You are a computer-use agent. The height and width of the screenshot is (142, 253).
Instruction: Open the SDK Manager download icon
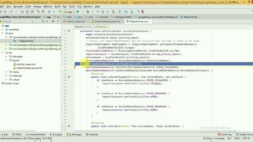click(x=132, y=12)
